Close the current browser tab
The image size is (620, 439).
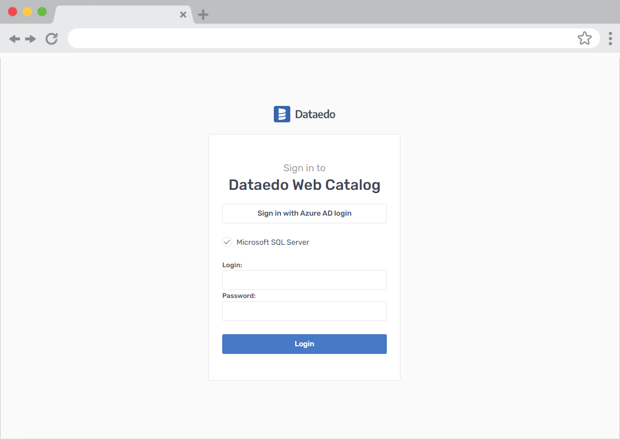click(183, 15)
